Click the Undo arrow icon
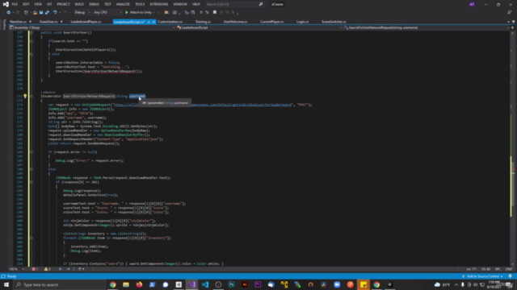The image size is (517, 290). pyautogui.click(x=55, y=13)
